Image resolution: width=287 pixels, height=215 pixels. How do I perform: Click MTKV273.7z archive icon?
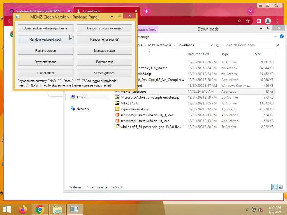[x=117, y=103]
